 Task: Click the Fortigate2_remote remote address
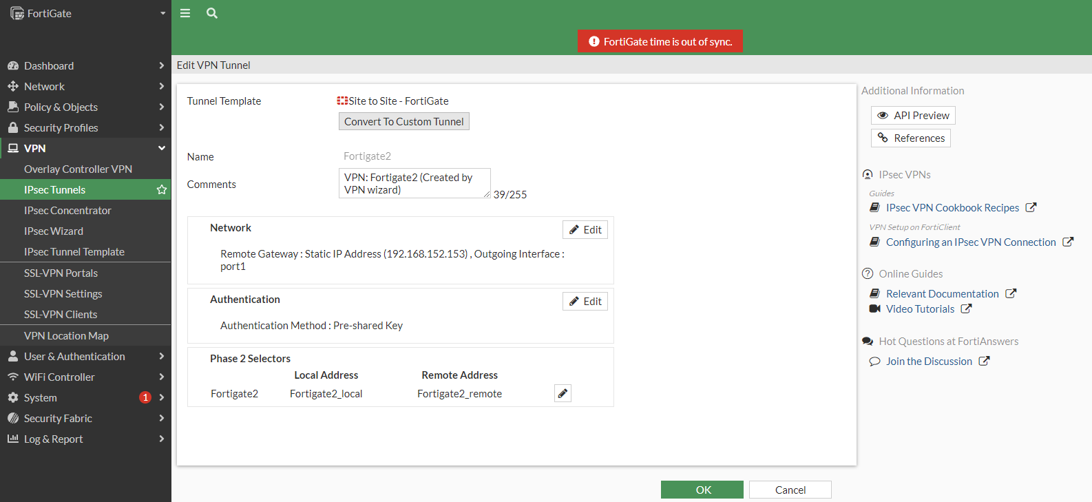[x=459, y=393]
